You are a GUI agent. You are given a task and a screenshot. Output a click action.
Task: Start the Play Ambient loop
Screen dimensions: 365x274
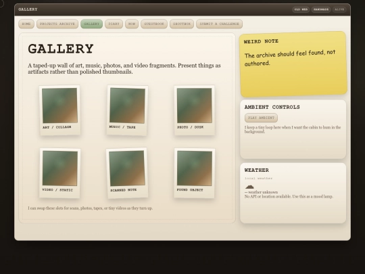[x=261, y=118]
